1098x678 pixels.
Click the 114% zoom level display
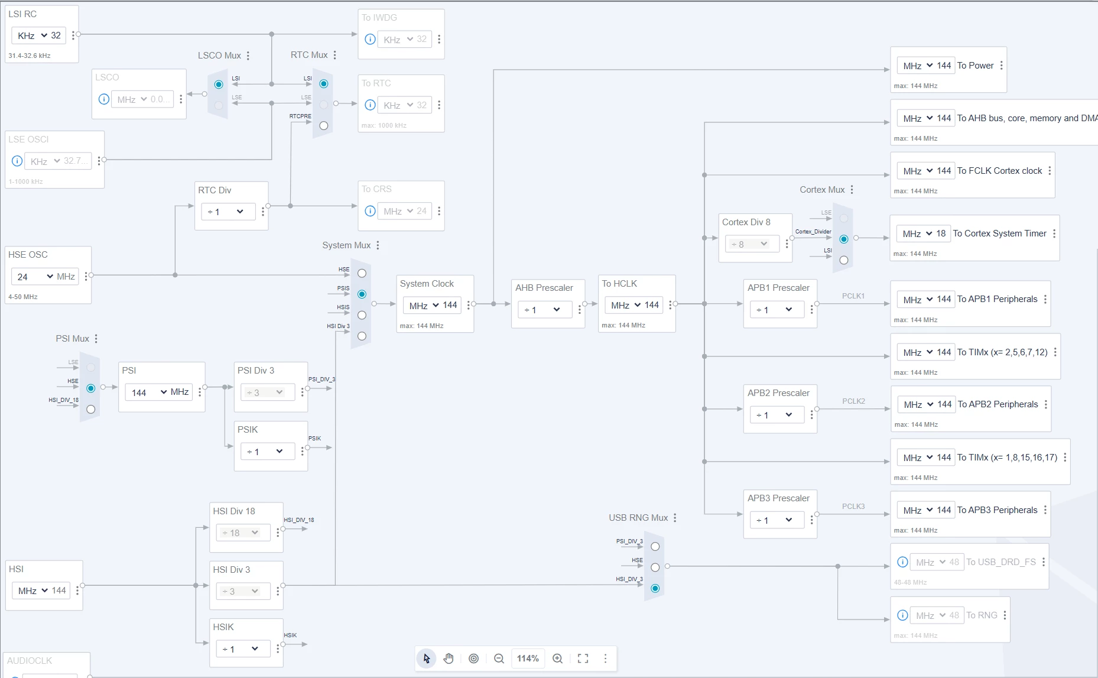click(528, 658)
